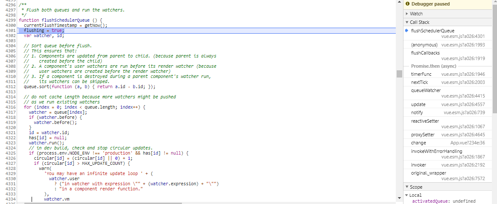
Task: Click the 'Debugger paused' banner text
Action: 430,4
